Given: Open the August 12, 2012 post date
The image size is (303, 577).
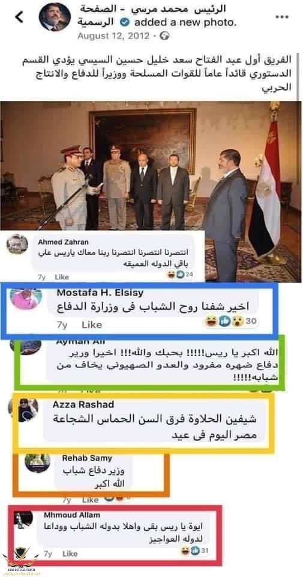Looking at the screenshot, I should (113, 35).
